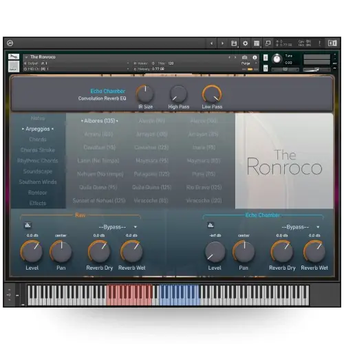Toggle the minimized view window icon
Viewport: 344px width, 344px height.
click(268, 43)
